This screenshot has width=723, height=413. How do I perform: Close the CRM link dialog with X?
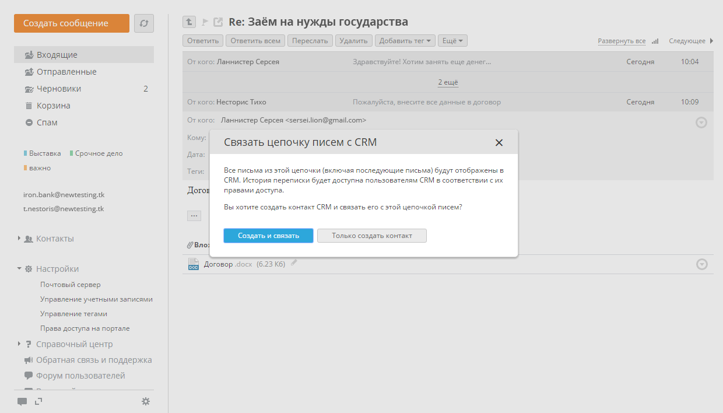[x=499, y=142]
